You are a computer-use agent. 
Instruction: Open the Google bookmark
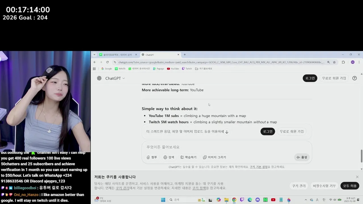tap(107, 69)
